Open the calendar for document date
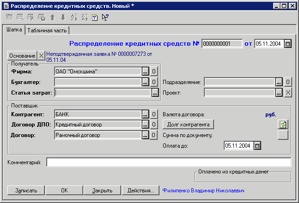Screen dimensions: 299x203 coord(287,44)
